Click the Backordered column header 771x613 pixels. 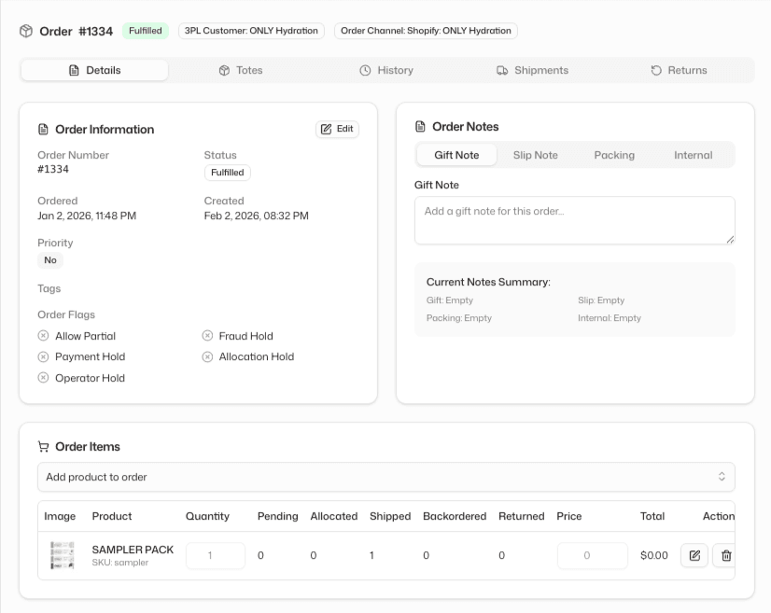pyautogui.click(x=455, y=516)
